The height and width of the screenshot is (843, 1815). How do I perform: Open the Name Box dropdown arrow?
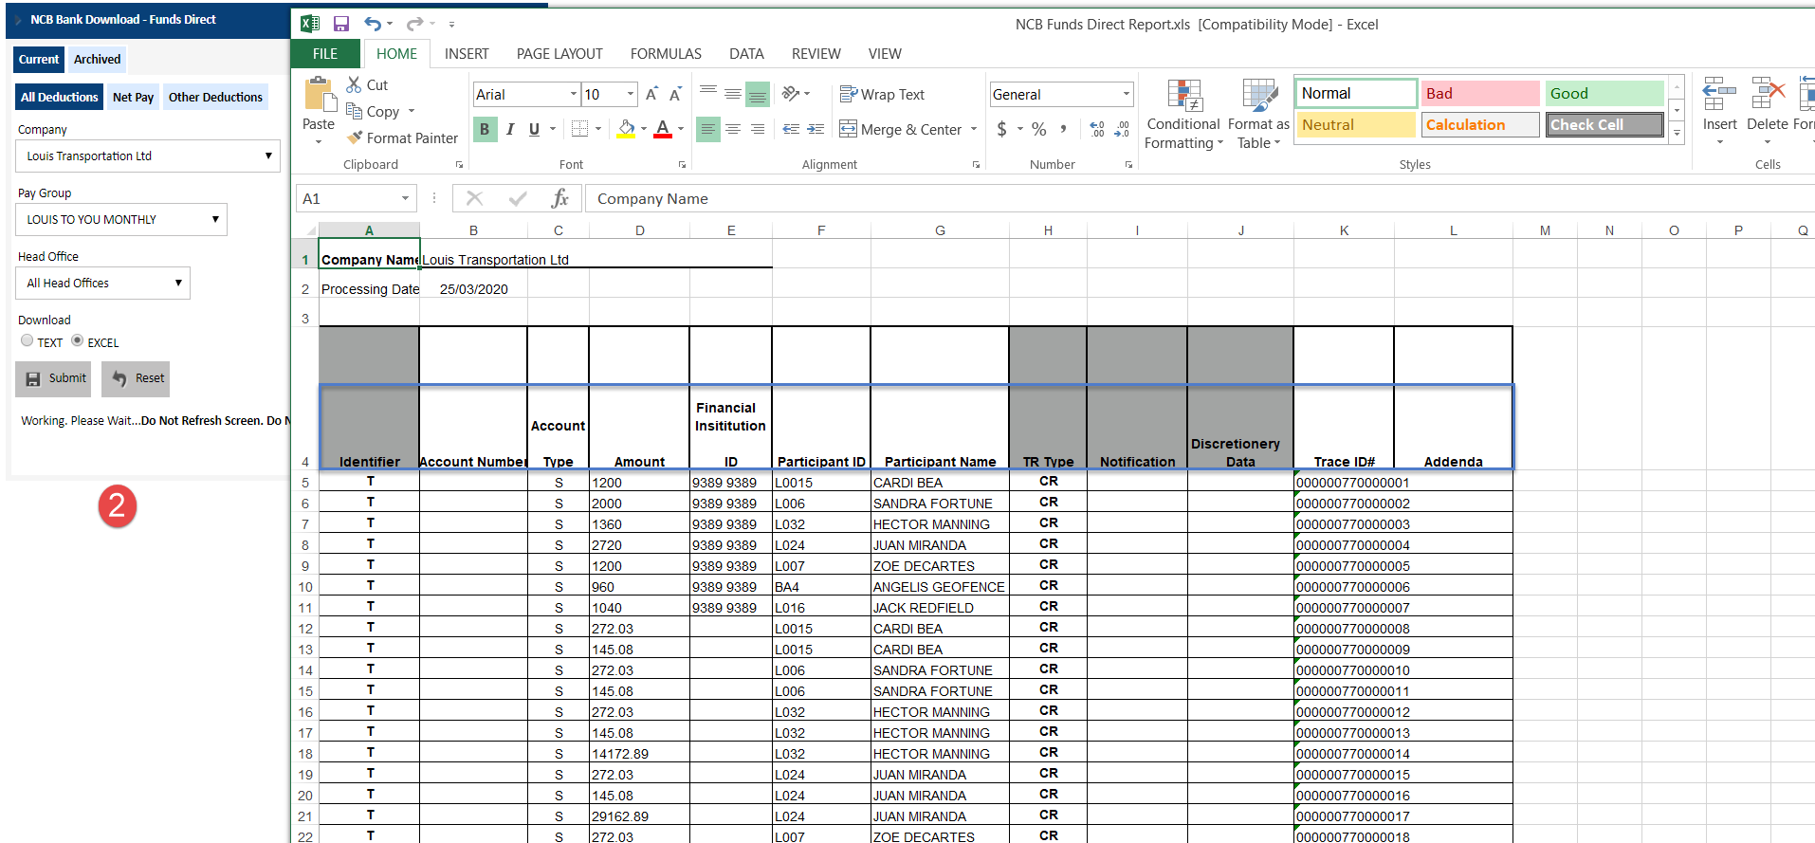pos(405,198)
